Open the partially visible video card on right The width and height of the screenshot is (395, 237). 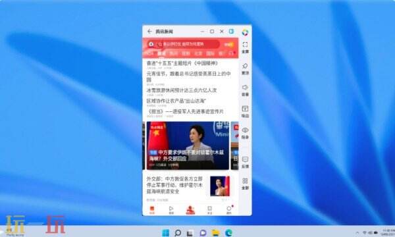[234, 145]
